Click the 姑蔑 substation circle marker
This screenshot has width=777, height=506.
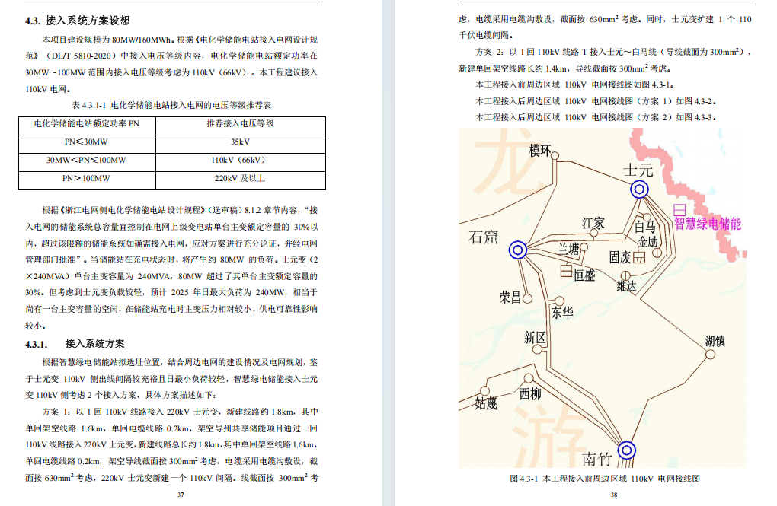point(484,391)
